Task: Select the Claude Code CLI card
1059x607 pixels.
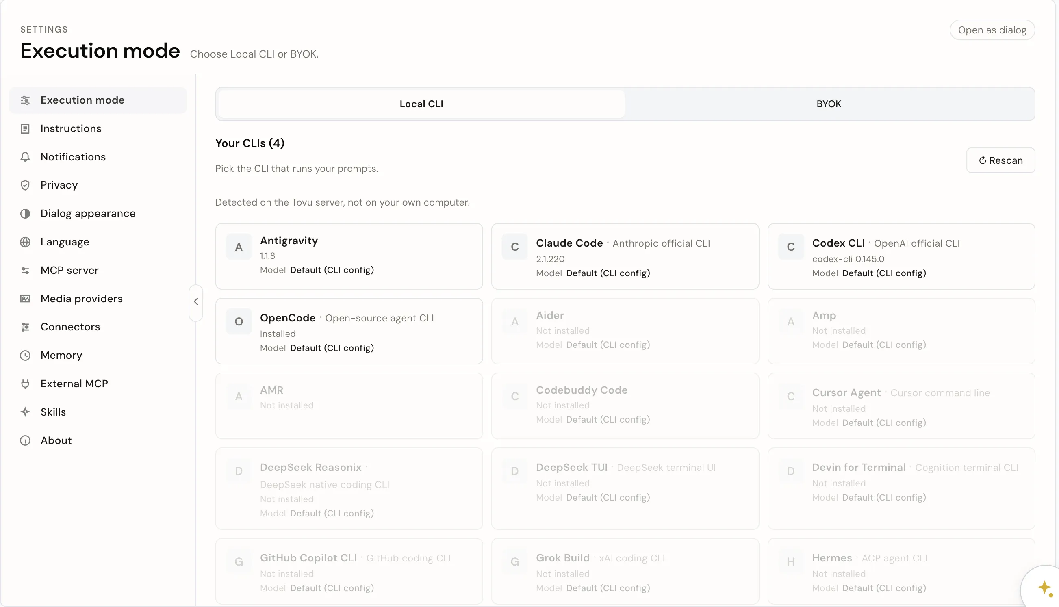Action: point(625,256)
